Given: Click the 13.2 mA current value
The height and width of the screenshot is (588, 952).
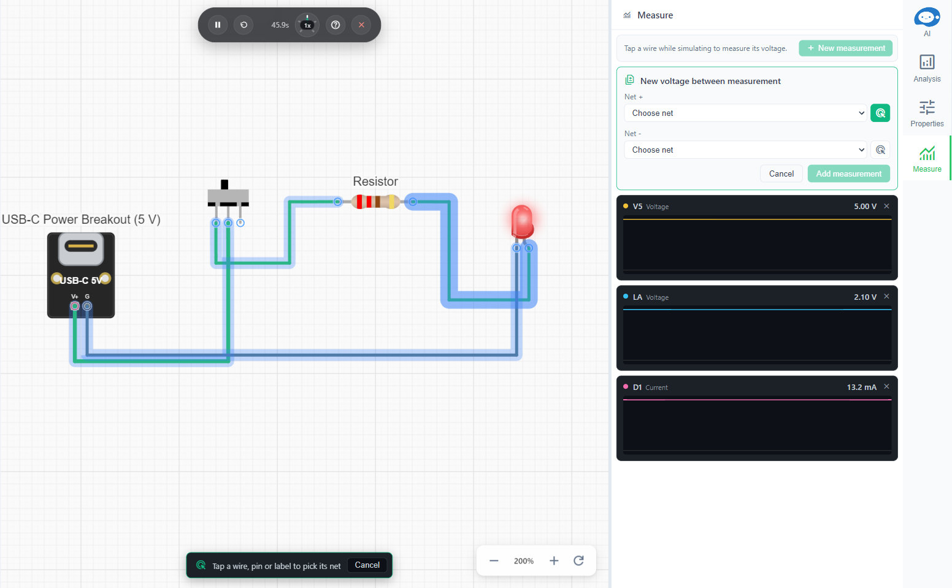Looking at the screenshot, I should point(862,388).
